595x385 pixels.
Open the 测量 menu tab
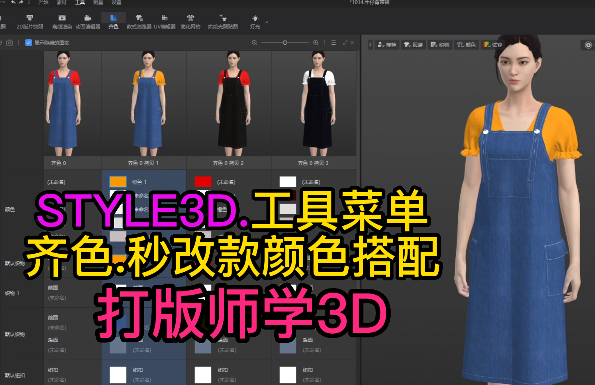click(x=98, y=2)
